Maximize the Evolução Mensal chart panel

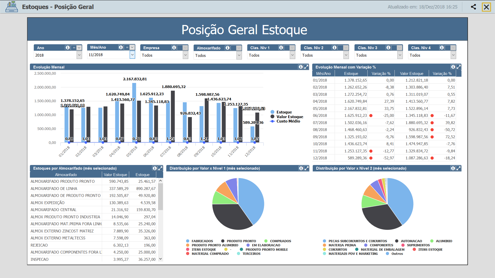pos(306,67)
